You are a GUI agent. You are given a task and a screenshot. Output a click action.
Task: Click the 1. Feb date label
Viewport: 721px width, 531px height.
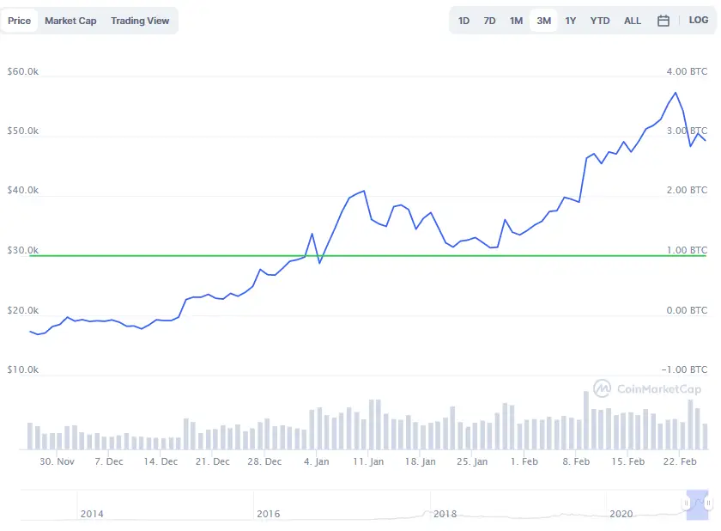tap(524, 461)
